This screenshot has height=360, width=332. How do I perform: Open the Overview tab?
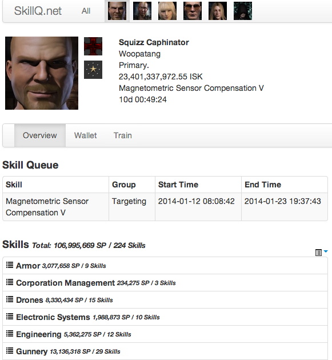click(40, 135)
